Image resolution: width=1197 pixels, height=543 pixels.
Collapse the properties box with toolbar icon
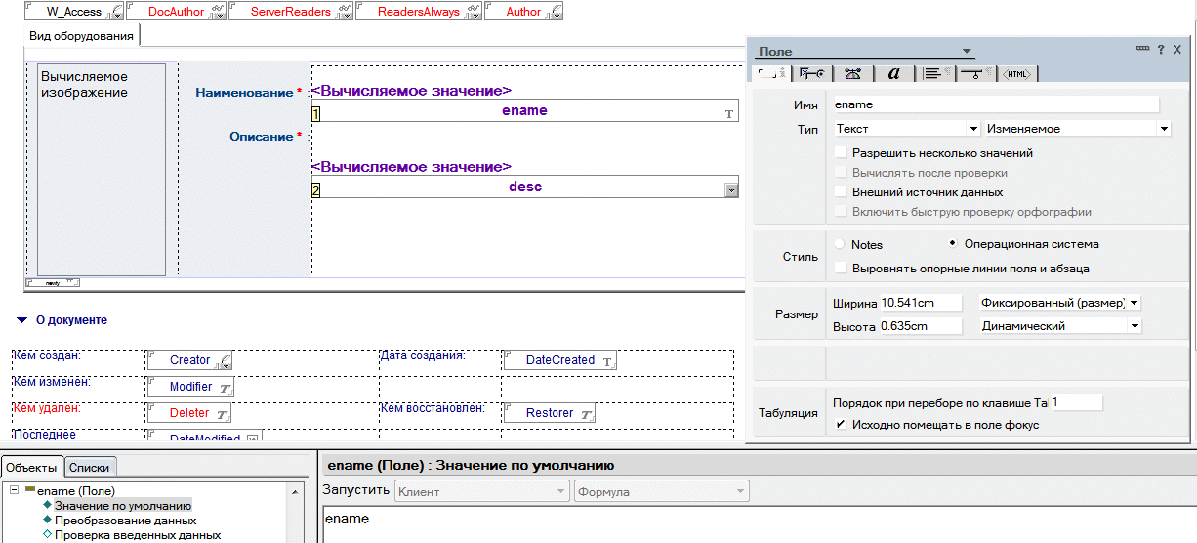point(1142,50)
